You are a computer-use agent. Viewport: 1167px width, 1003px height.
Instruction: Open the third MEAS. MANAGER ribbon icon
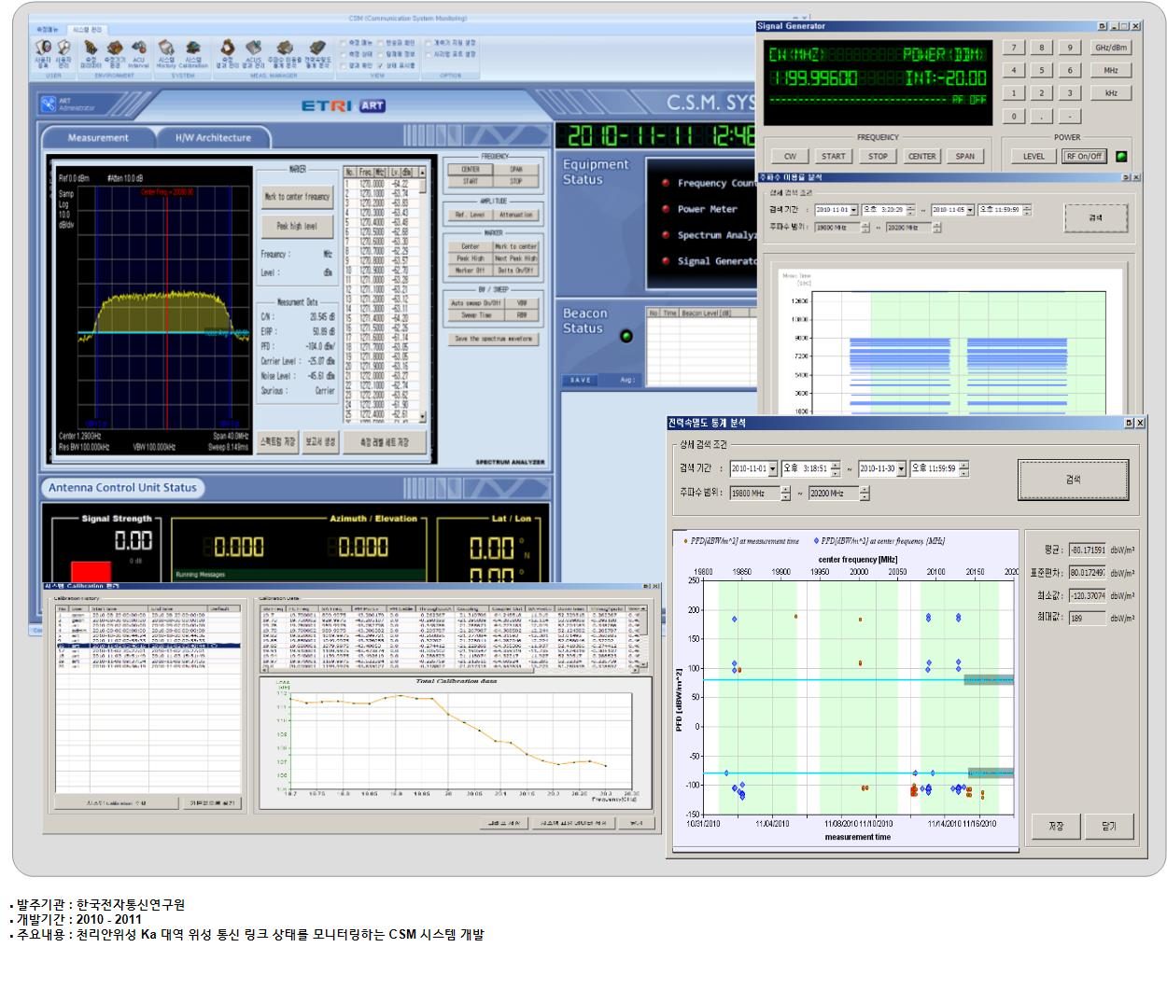[x=284, y=54]
